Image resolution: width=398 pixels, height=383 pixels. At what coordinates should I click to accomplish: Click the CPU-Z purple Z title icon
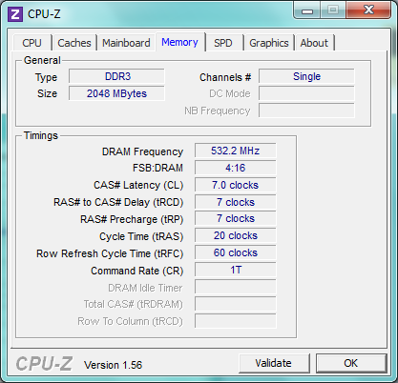pos(15,14)
